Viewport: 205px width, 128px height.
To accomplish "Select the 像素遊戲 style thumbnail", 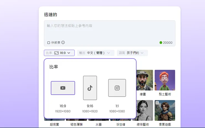I will pyautogui.click(x=165, y=110).
